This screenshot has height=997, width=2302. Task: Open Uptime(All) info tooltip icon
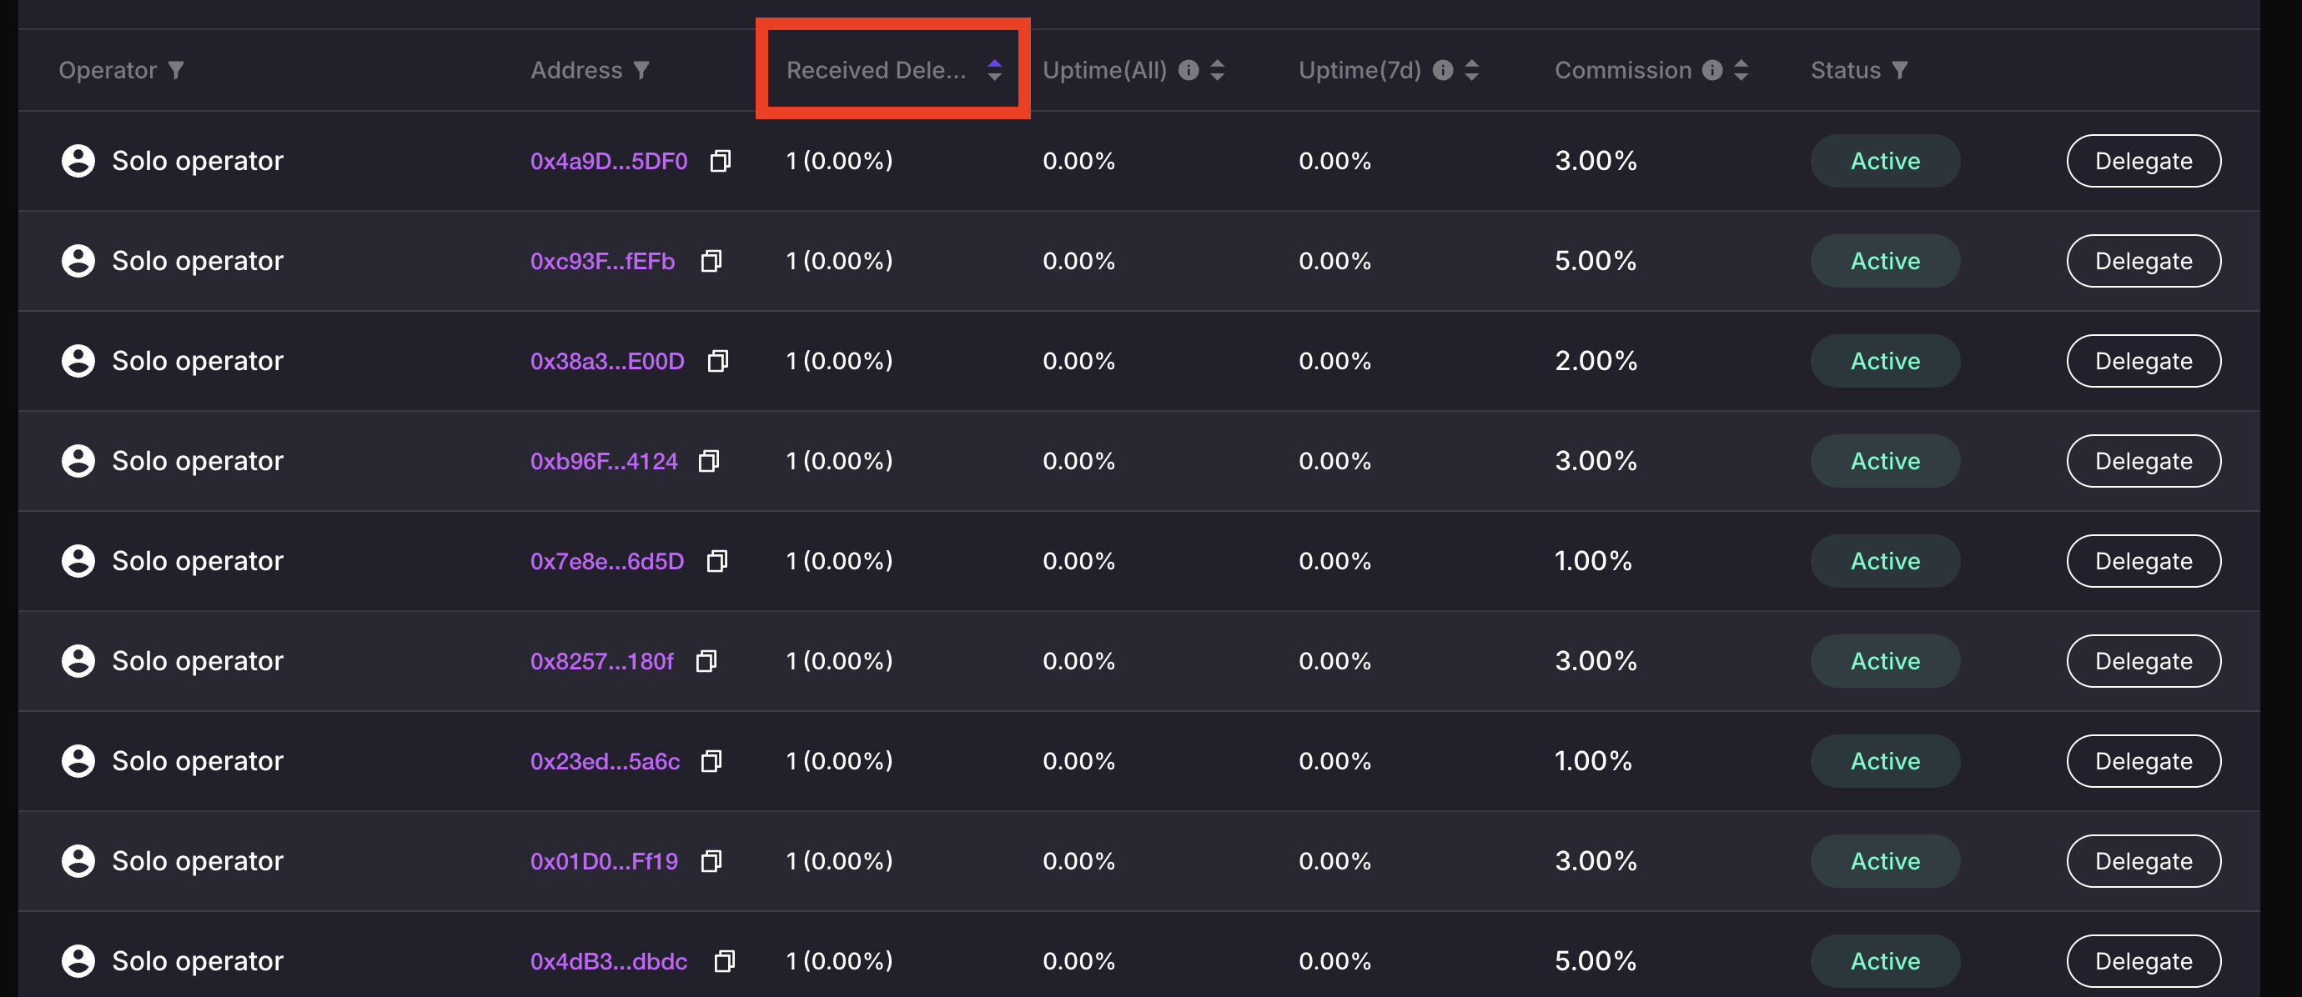(x=1188, y=70)
